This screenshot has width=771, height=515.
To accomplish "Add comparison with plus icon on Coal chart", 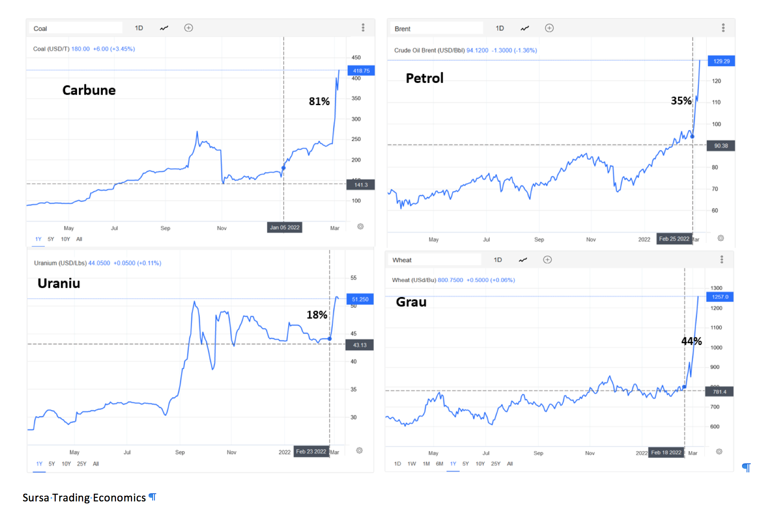I will point(188,28).
